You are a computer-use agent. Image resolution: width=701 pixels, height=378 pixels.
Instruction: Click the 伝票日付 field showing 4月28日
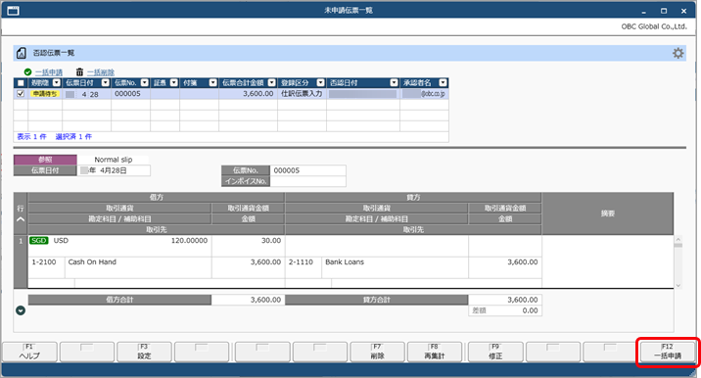click(114, 170)
